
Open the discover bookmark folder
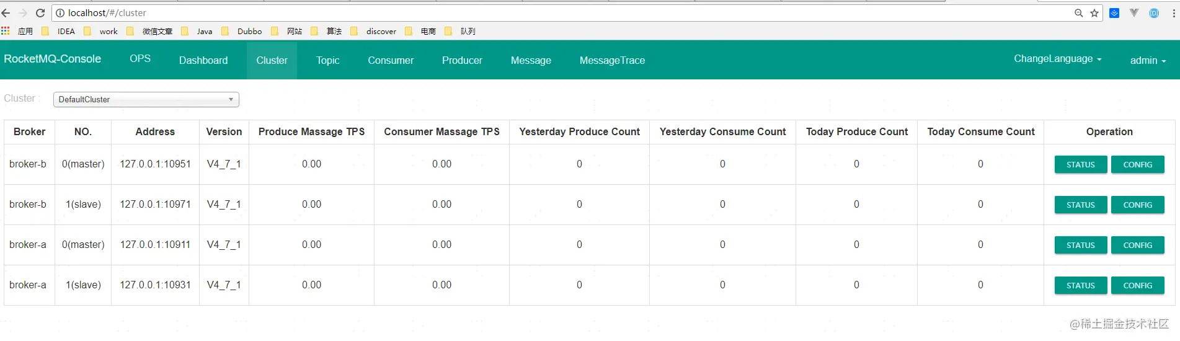tap(373, 31)
